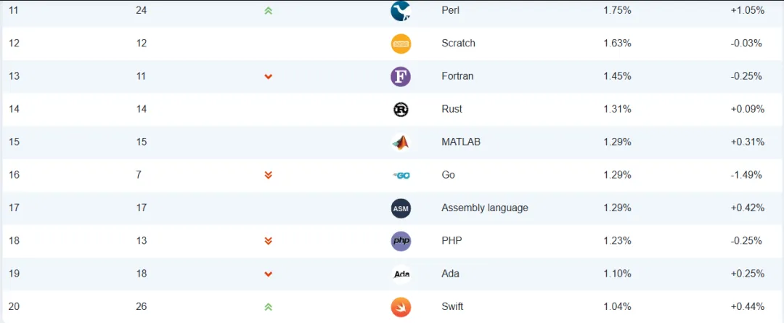Click the orange Scratch logo icon

click(x=401, y=44)
